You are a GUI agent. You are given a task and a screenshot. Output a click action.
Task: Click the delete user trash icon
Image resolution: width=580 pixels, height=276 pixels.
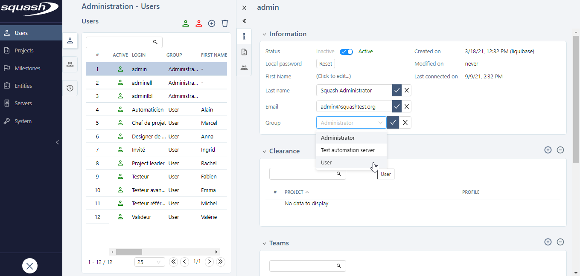225,24
